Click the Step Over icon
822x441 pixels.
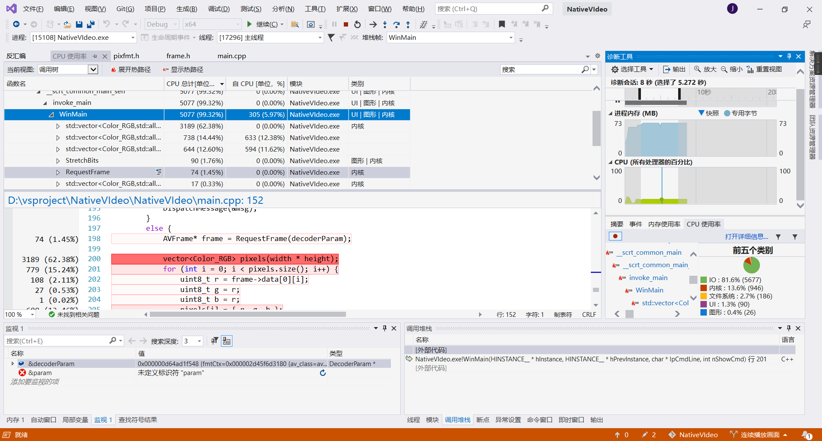click(396, 24)
